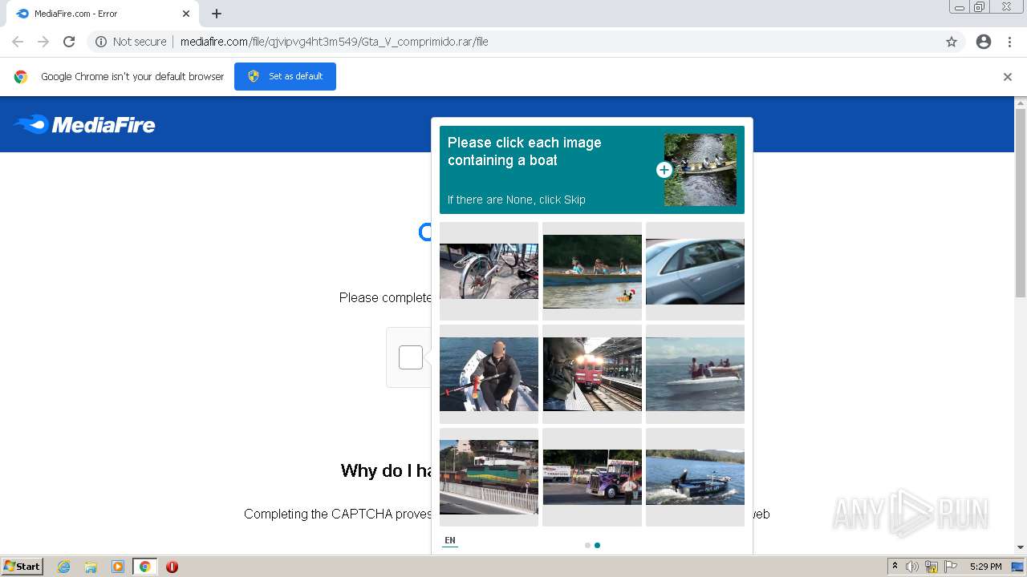The width and height of the screenshot is (1027, 577).
Task: Click the Show desktop button in tray
Action: 1017,567
